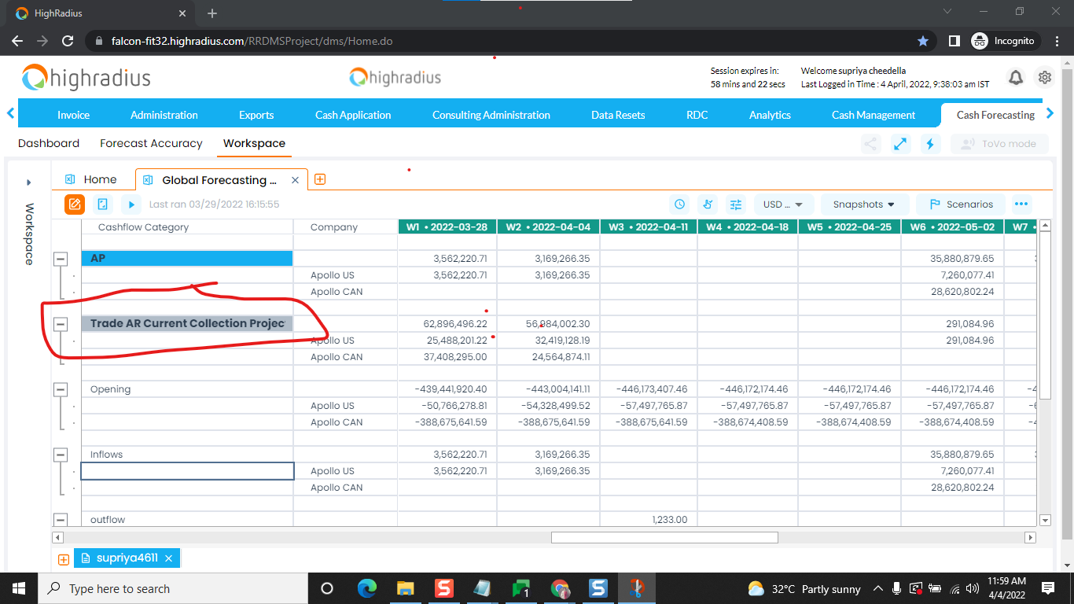
Task: Switch to Forecast Accuracy tab
Action: (x=151, y=143)
